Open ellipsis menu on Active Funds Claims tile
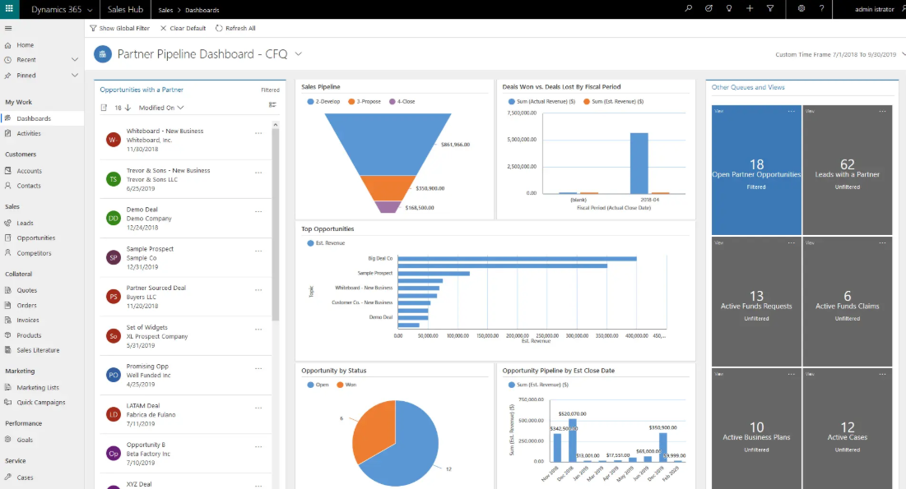Viewport: 906px width, 489px height. click(x=882, y=243)
